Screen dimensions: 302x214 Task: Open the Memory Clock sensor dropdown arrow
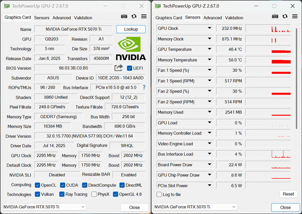coord(209,39)
